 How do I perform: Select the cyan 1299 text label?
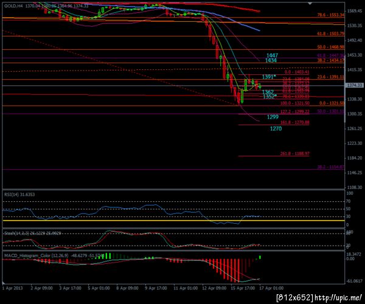(x=273, y=117)
